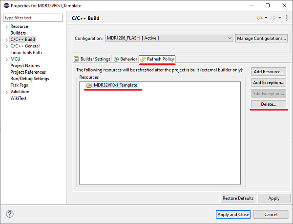Open the back history dropdown arrow

(266, 18)
